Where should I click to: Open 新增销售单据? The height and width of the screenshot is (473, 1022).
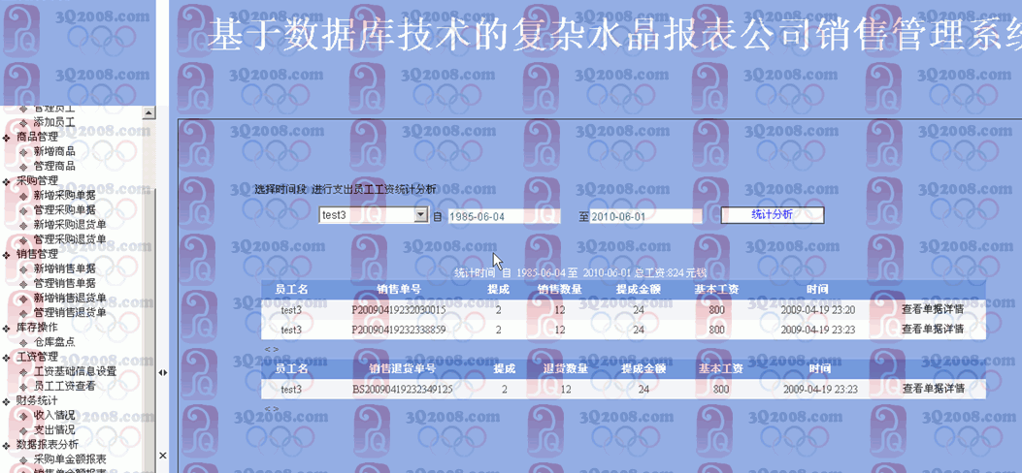click(64, 268)
